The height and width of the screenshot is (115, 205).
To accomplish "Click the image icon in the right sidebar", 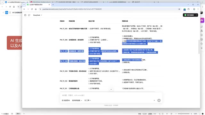I will 202,39.
